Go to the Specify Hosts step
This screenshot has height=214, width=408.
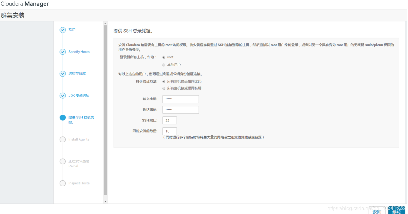pos(79,52)
